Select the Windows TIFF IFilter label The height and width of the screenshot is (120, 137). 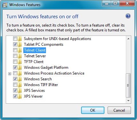(x=41, y=85)
